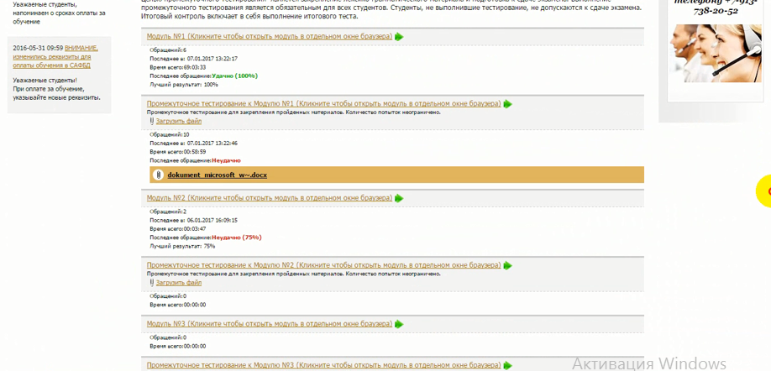Open Промежуточное тестирование к Модулю №1 link

pyautogui.click(x=323, y=104)
